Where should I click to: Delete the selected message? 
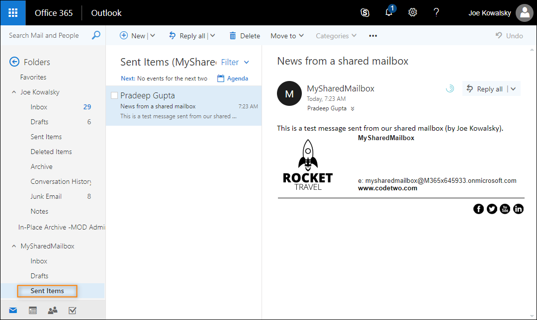click(244, 35)
